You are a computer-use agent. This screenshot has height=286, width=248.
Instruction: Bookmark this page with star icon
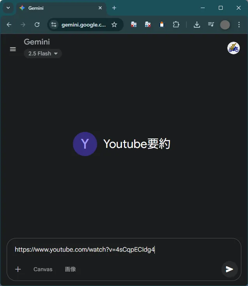click(x=114, y=25)
